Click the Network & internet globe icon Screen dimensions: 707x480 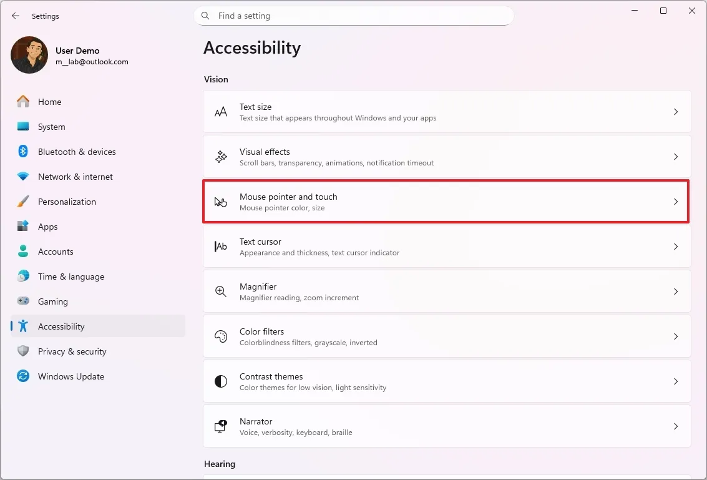[x=22, y=177]
